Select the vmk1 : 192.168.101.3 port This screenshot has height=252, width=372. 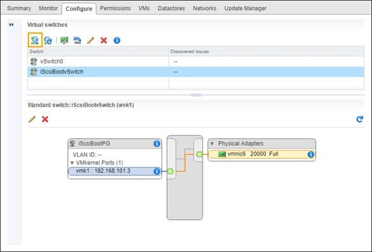(114, 171)
